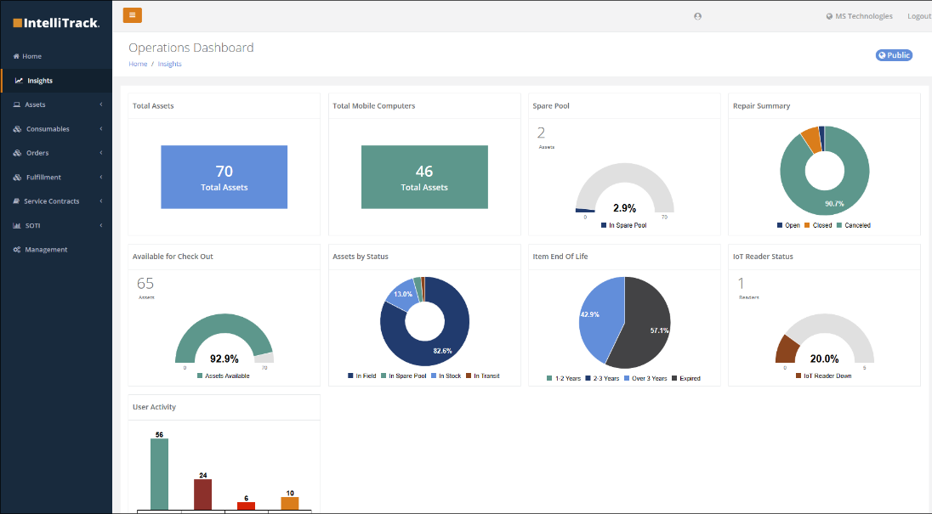Click the Orders icon in sidebar
This screenshot has height=514, width=932.
(17, 153)
